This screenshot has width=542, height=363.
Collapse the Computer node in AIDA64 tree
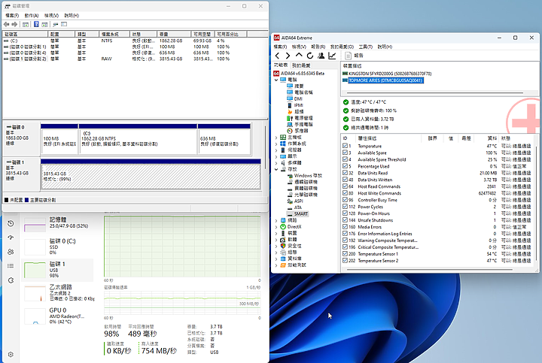(x=276, y=80)
